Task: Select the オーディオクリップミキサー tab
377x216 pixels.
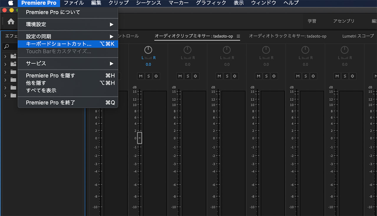Action: (x=194, y=36)
